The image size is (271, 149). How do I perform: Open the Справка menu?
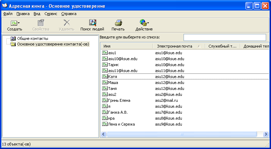[69, 14]
